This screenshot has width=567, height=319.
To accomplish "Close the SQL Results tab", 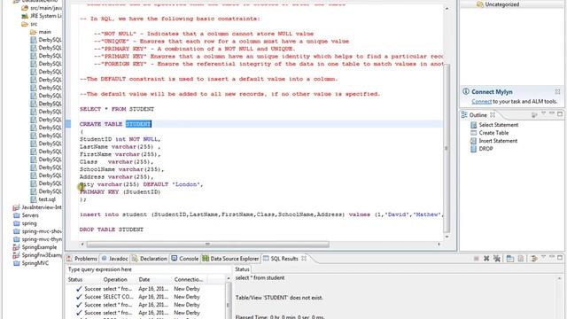I will (304, 258).
